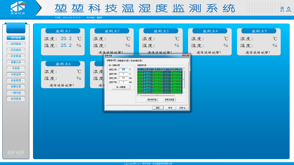Click 读取设备值 read device values button
Image resolution: width=294 pixels, height=165 pixels.
[170, 100]
